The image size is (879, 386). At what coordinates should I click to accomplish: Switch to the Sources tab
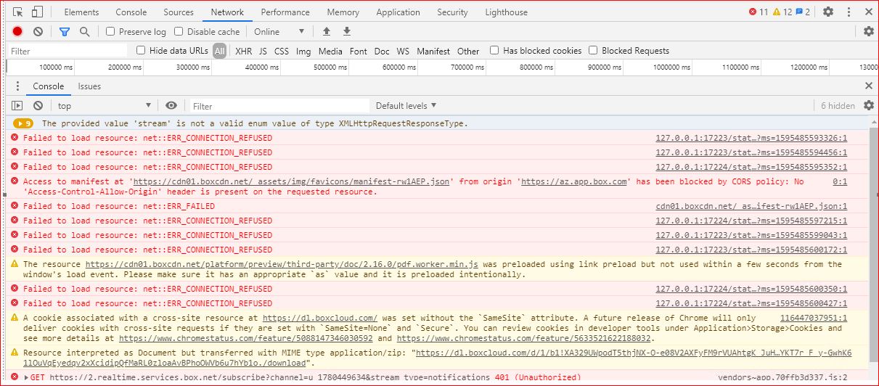coord(179,12)
